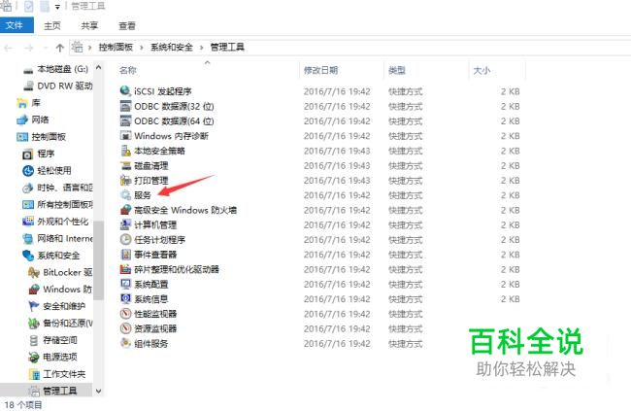This screenshot has height=411, width=631.
Task: Go back with the Back arrow
Action: click(x=8, y=48)
